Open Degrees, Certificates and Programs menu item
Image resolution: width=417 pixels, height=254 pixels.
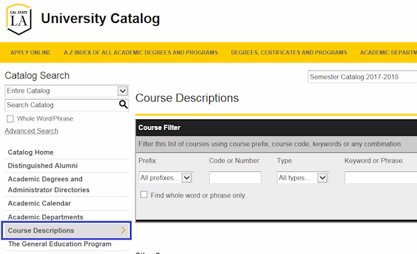pos(289,52)
